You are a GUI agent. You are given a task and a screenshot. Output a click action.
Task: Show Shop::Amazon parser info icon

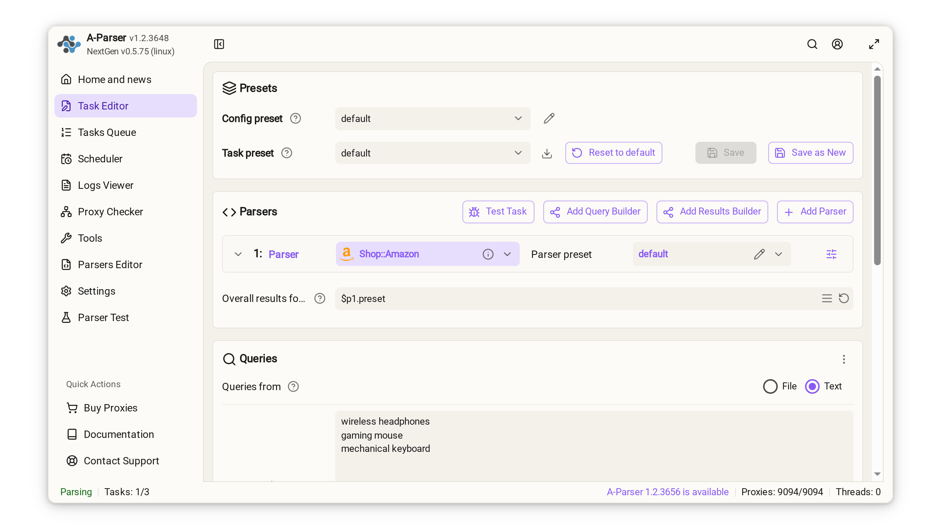coord(488,254)
